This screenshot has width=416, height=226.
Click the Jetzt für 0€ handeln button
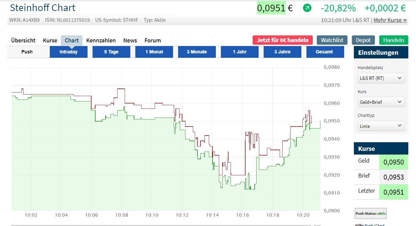(x=283, y=40)
